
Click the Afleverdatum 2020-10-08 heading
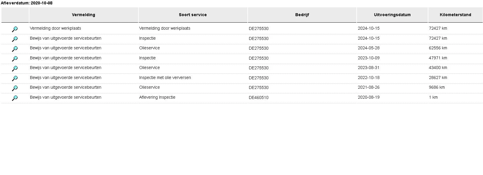click(x=27, y=3)
